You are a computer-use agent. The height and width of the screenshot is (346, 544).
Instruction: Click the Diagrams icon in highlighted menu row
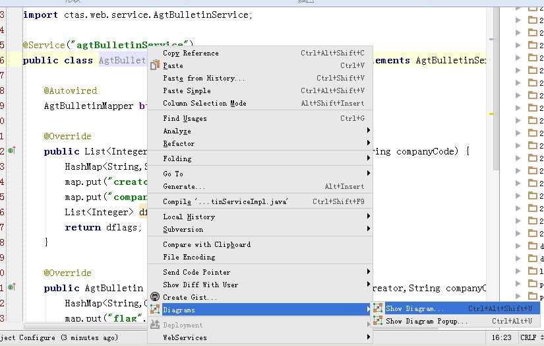(x=155, y=309)
